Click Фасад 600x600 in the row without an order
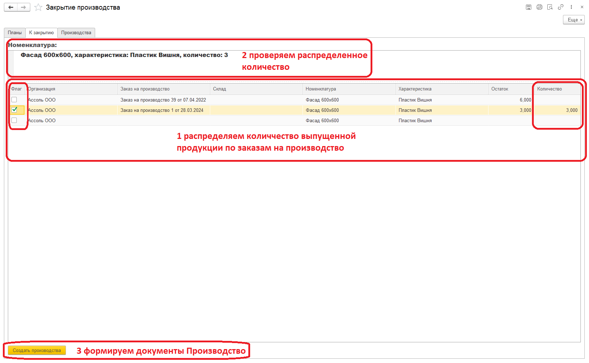The image size is (589, 363). tap(322, 121)
